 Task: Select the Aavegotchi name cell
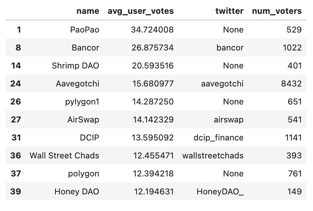[x=80, y=84]
